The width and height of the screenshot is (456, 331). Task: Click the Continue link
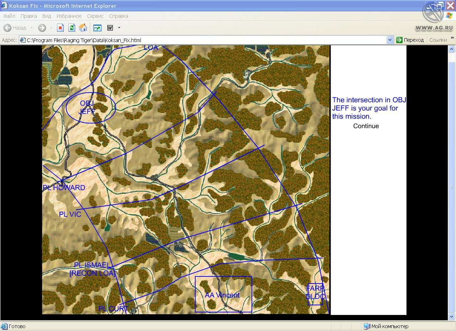366,126
